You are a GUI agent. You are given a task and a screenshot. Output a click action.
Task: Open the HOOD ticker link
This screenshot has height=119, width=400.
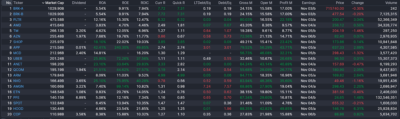click(18, 109)
